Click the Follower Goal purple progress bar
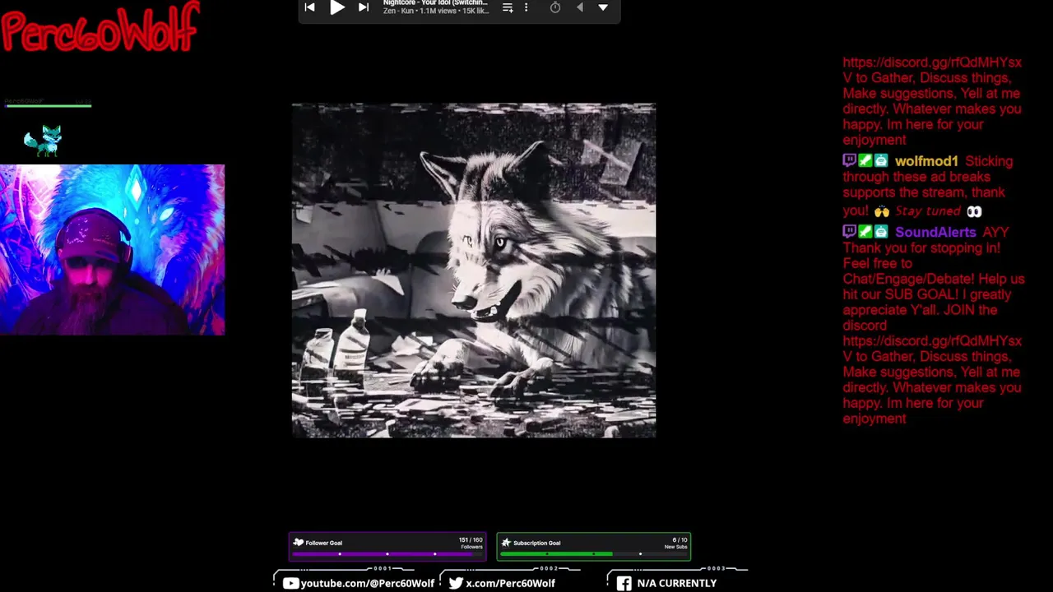The width and height of the screenshot is (1053, 592). coord(387,554)
